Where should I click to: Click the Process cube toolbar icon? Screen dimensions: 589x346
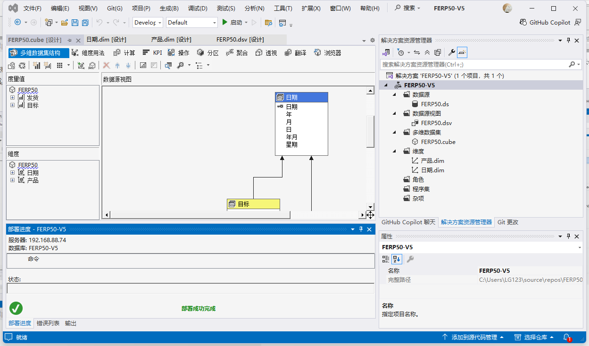point(12,66)
